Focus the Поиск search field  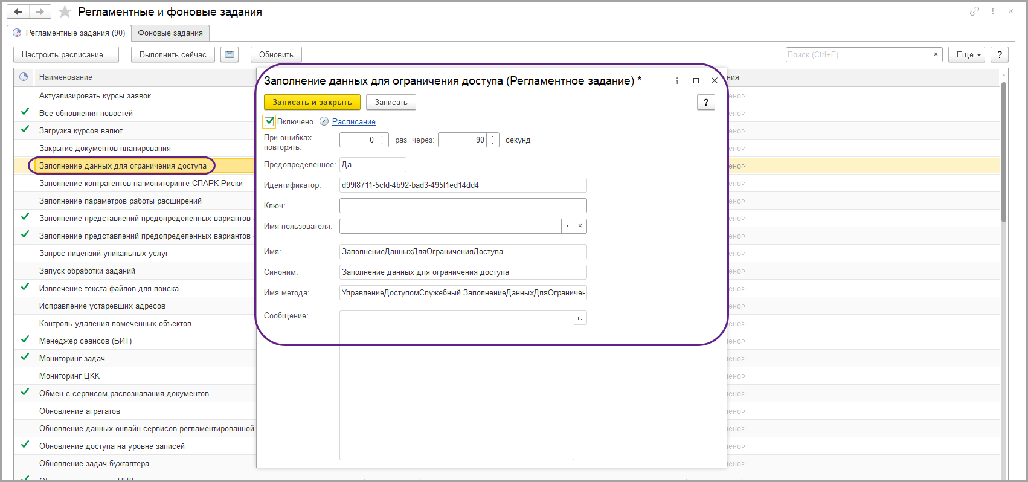pyautogui.click(x=857, y=54)
